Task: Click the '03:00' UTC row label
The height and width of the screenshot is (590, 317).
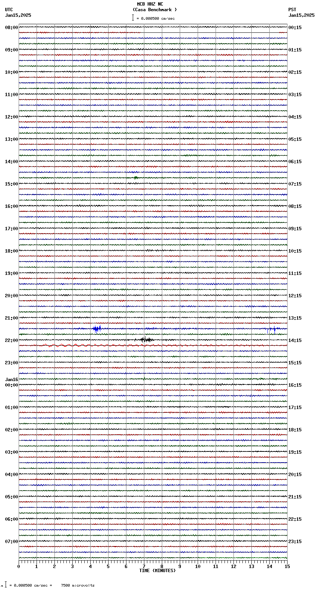Action: [x=12, y=452]
